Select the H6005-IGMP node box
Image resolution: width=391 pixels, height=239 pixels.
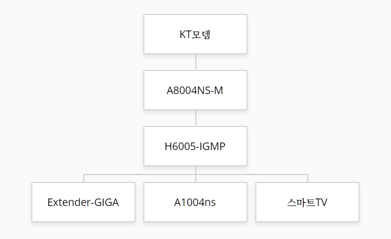(195, 146)
